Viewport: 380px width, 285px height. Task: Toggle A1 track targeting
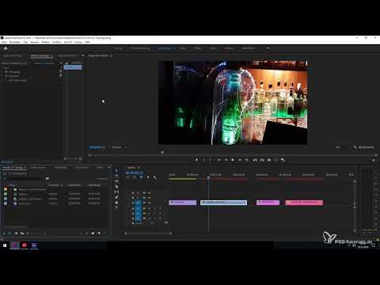[x=138, y=208]
